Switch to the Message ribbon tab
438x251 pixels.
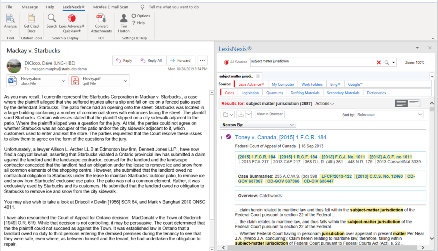click(x=30, y=7)
